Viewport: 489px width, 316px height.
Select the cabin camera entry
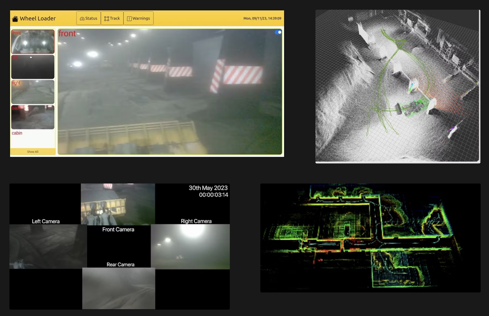point(17,133)
